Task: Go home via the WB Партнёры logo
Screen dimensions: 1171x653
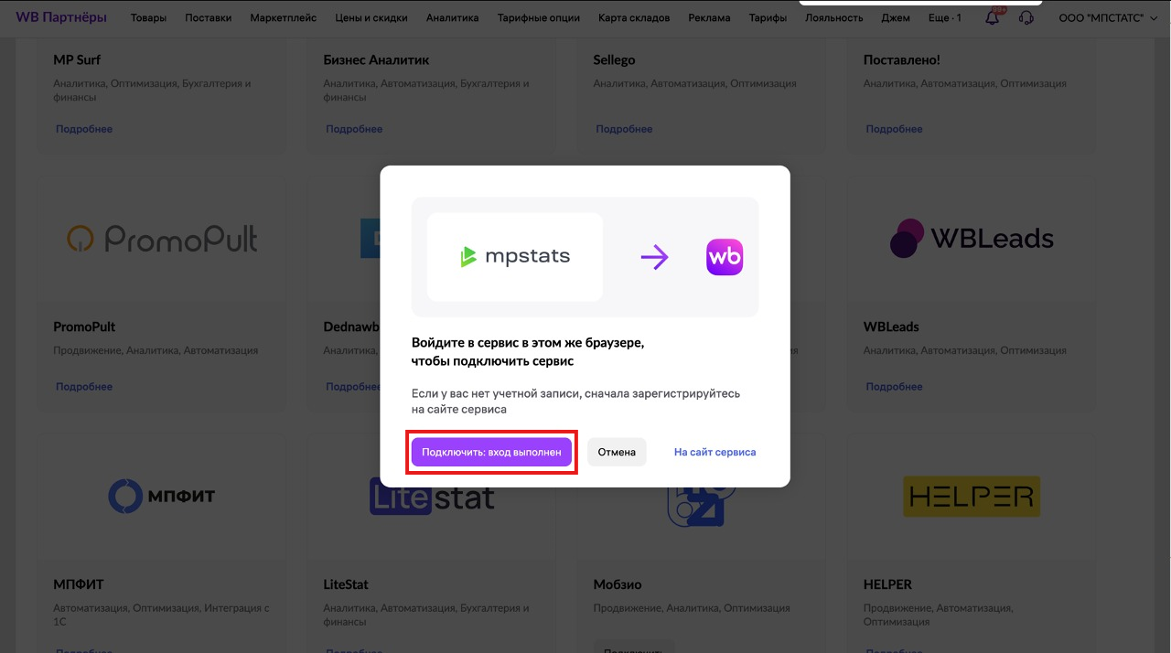Action: pos(61,17)
